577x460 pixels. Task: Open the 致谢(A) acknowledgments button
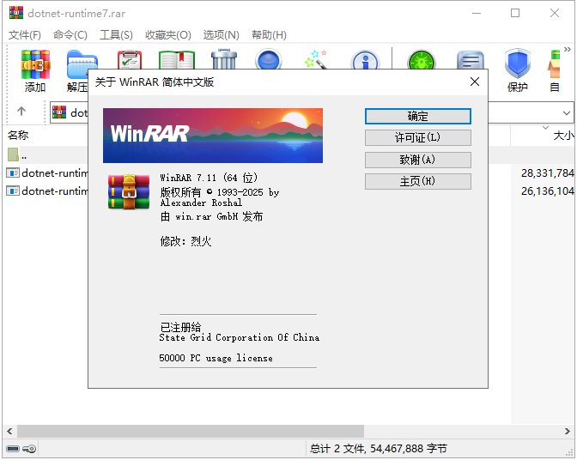pos(418,160)
